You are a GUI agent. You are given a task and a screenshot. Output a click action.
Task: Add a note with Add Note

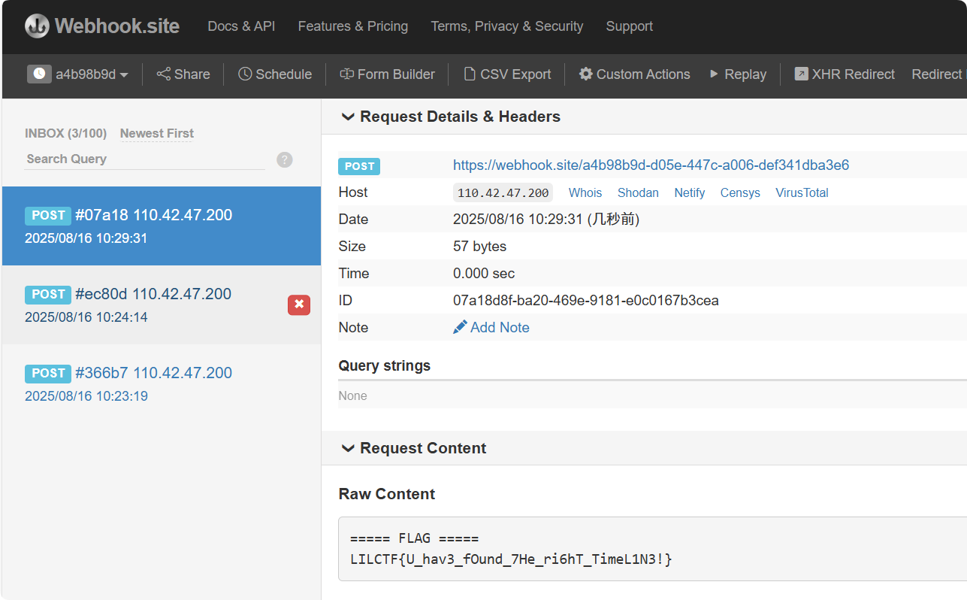point(491,327)
